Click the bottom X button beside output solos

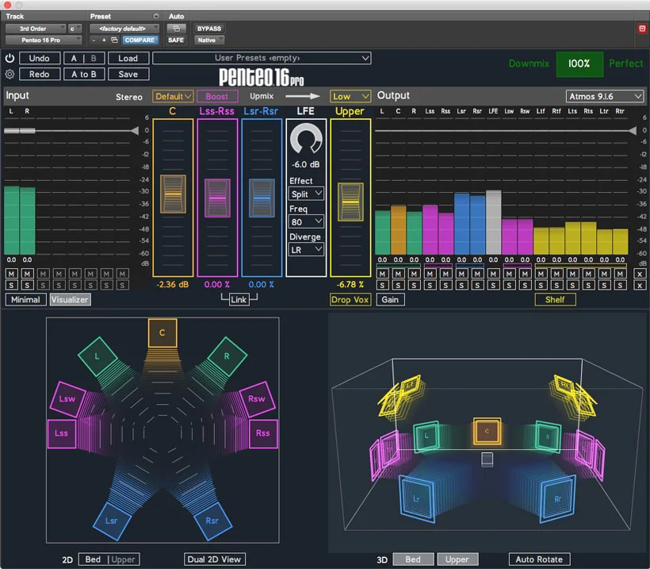coord(639,285)
